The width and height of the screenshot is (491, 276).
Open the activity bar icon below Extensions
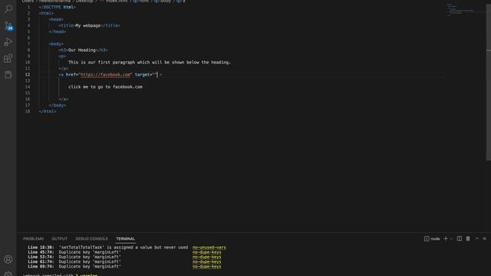click(8, 75)
